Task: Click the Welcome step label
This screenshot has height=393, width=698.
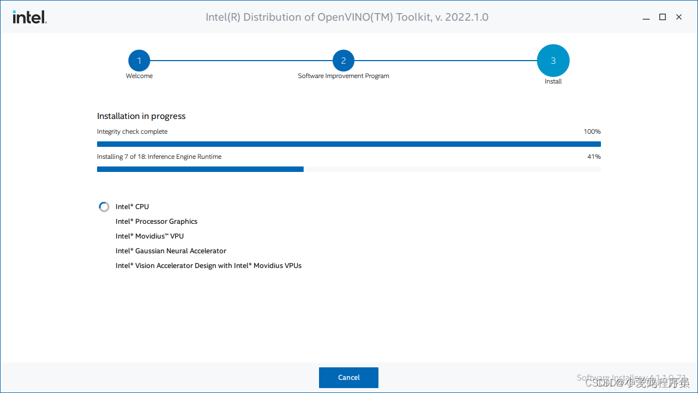Action: coord(139,76)
